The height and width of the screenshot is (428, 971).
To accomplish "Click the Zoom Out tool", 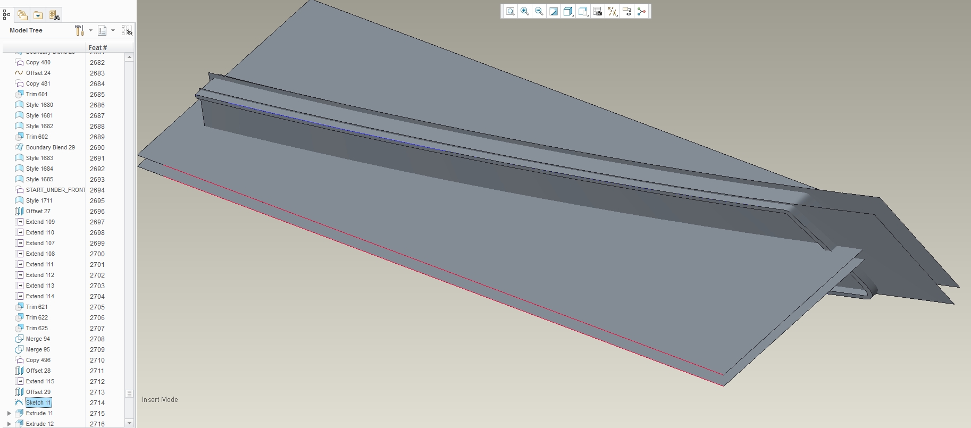I will click(x=539, y=12).
